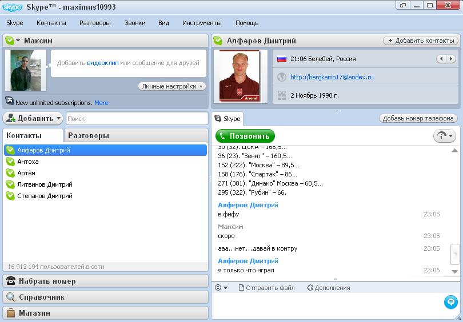This screenshot has width=463, height=322.
Task: Open the Личные настройки dropdown
Action: [172, 86]
